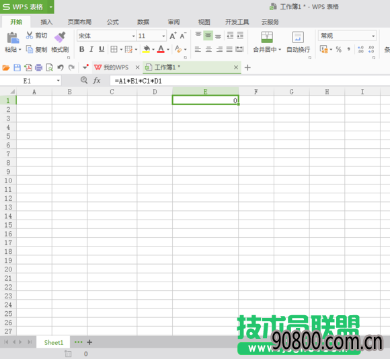Click the Format Painter brush icon
The image size is (390, 359).
point(60,37)
